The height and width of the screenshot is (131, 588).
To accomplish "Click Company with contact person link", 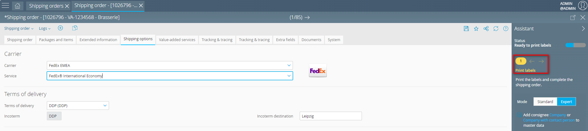I will click(549, 120).
